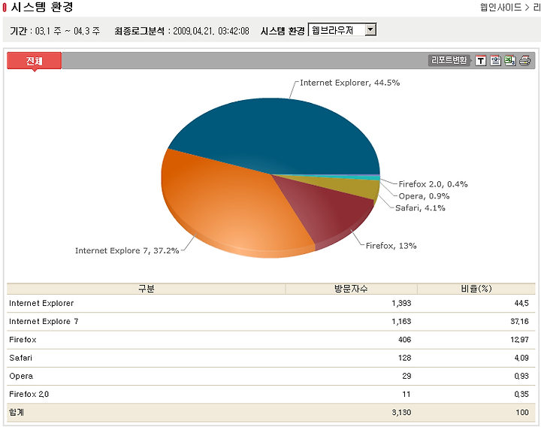Image resolution: width=541 pixels, height=427 pixels.
Task: Click chart label 'Internet Explorer, 44.5%'
Action: tap(349, 83)
